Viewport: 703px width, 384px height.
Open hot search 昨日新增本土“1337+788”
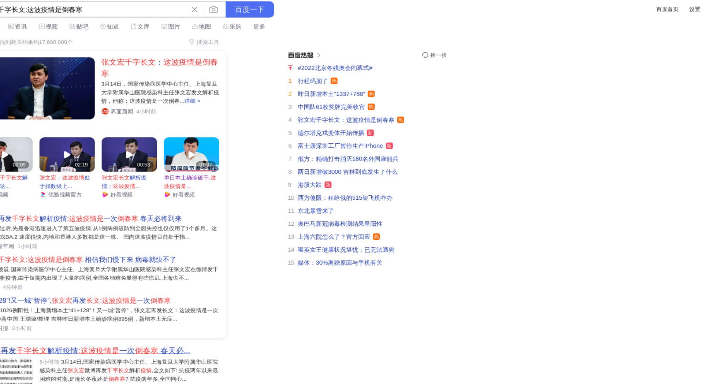(331, 94)
